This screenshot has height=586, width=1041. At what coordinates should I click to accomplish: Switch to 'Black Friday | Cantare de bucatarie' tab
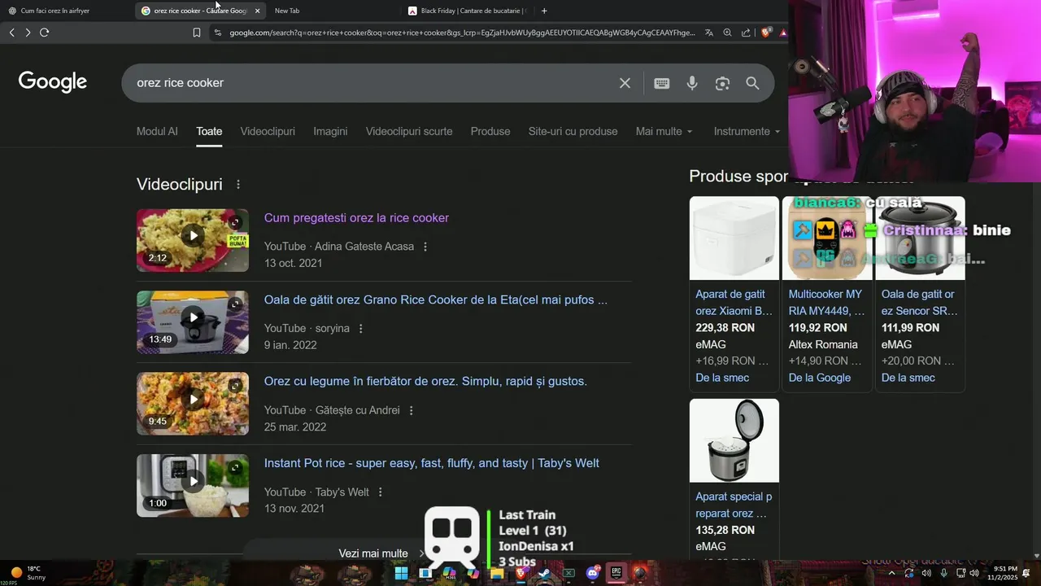468,11
